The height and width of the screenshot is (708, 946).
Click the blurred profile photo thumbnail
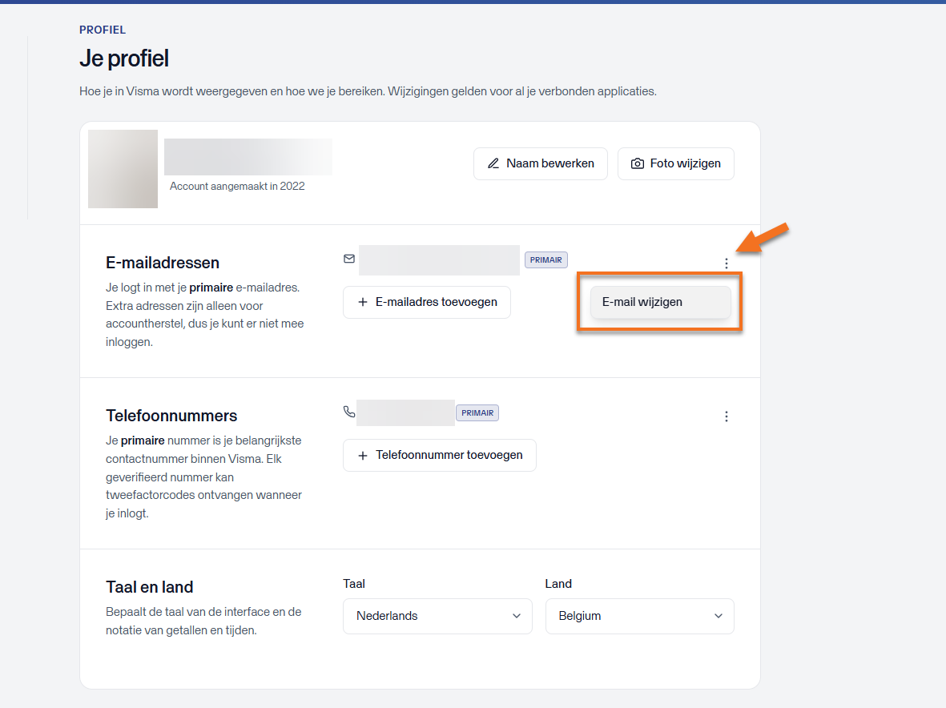click(x=123, y=169)
